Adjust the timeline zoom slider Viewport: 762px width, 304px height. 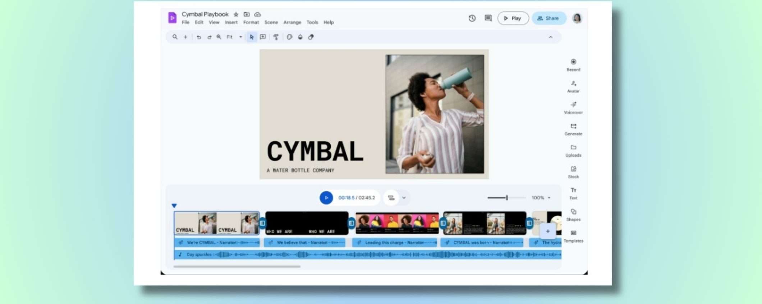(507, 198)
